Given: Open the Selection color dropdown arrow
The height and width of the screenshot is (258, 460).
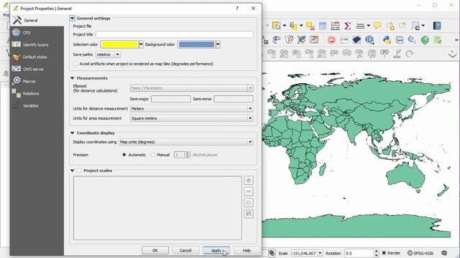Looking at the screenshot, I should click(x=141, y=44).
